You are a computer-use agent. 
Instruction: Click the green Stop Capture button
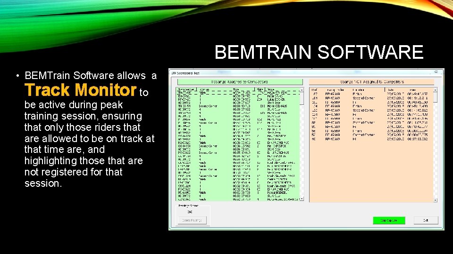[x=389, y=220]
